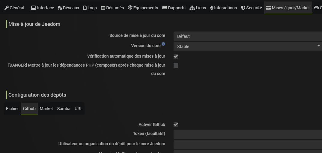Click the sitemap icon beside Liens
This screenshot has height=153, width=322.
pos(192,8)
